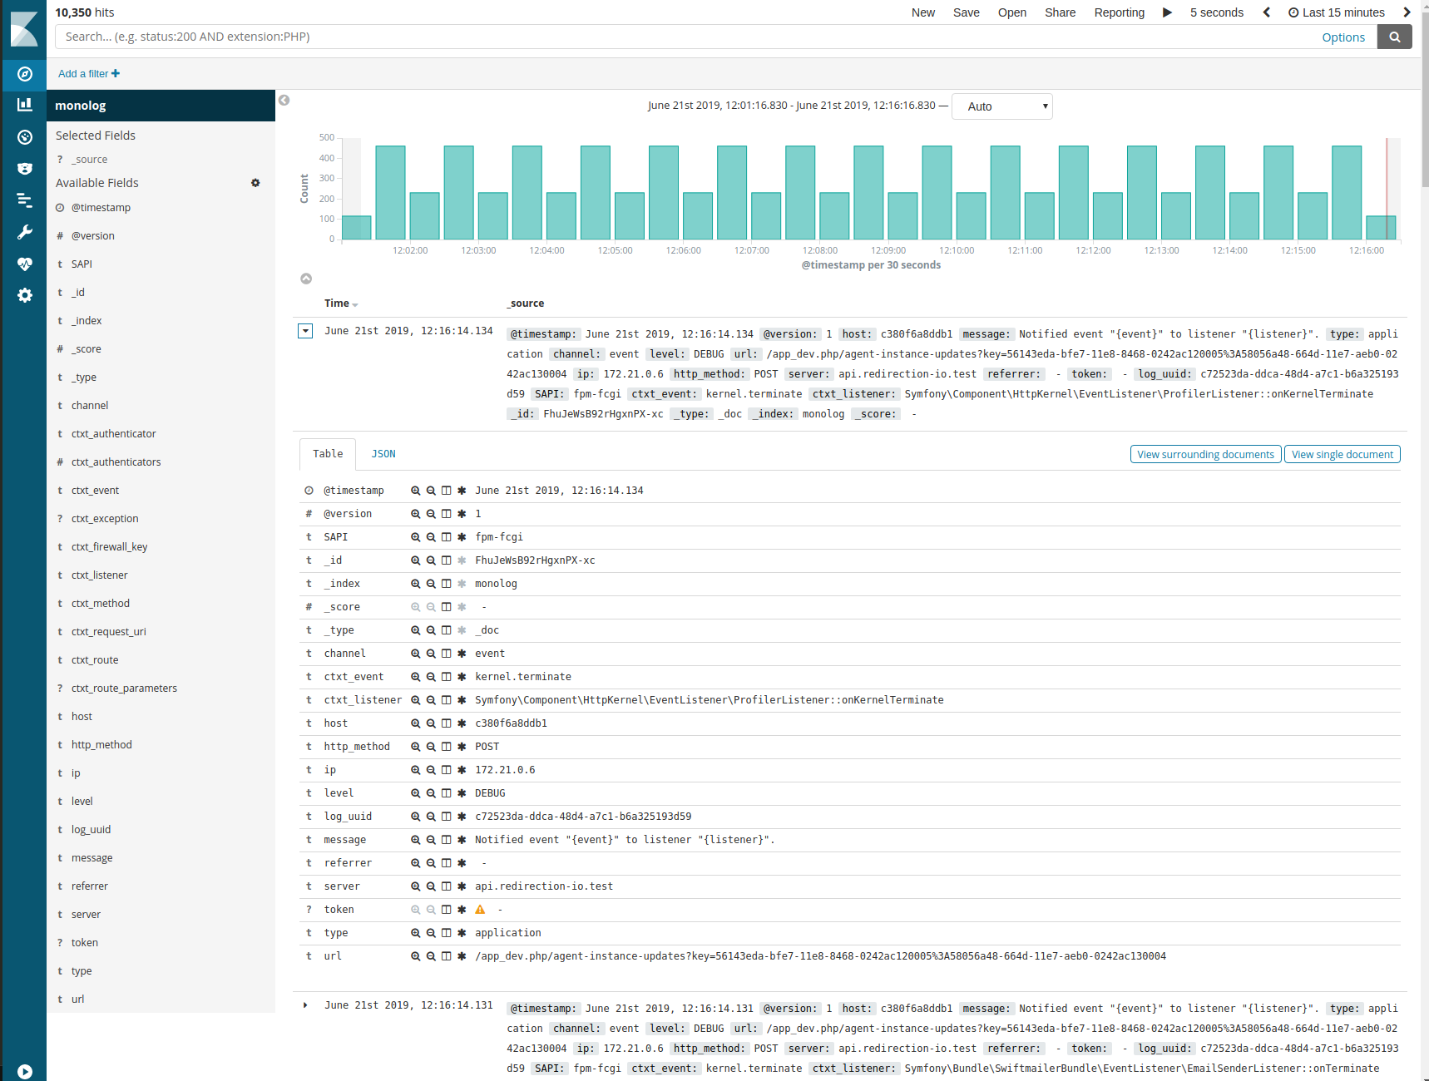Filter out value on ip row
The image size is (1429, 1081).
point(431,770)
